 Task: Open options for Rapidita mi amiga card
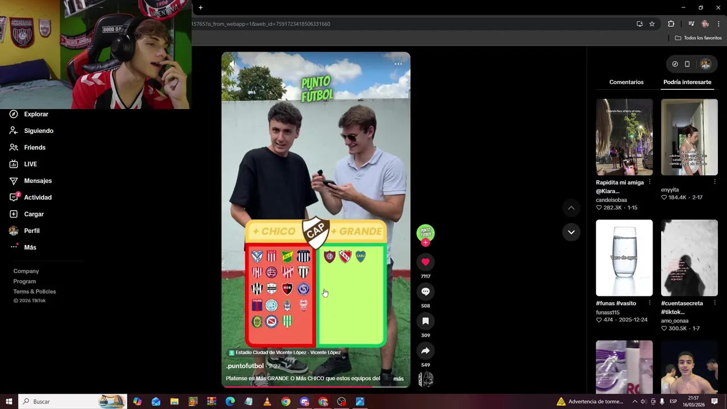pos(650,182)
